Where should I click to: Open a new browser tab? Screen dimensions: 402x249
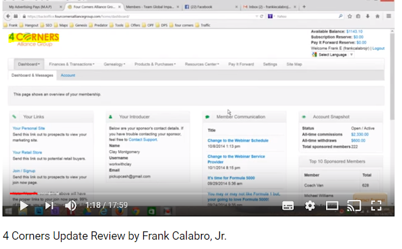coord(304,7)
